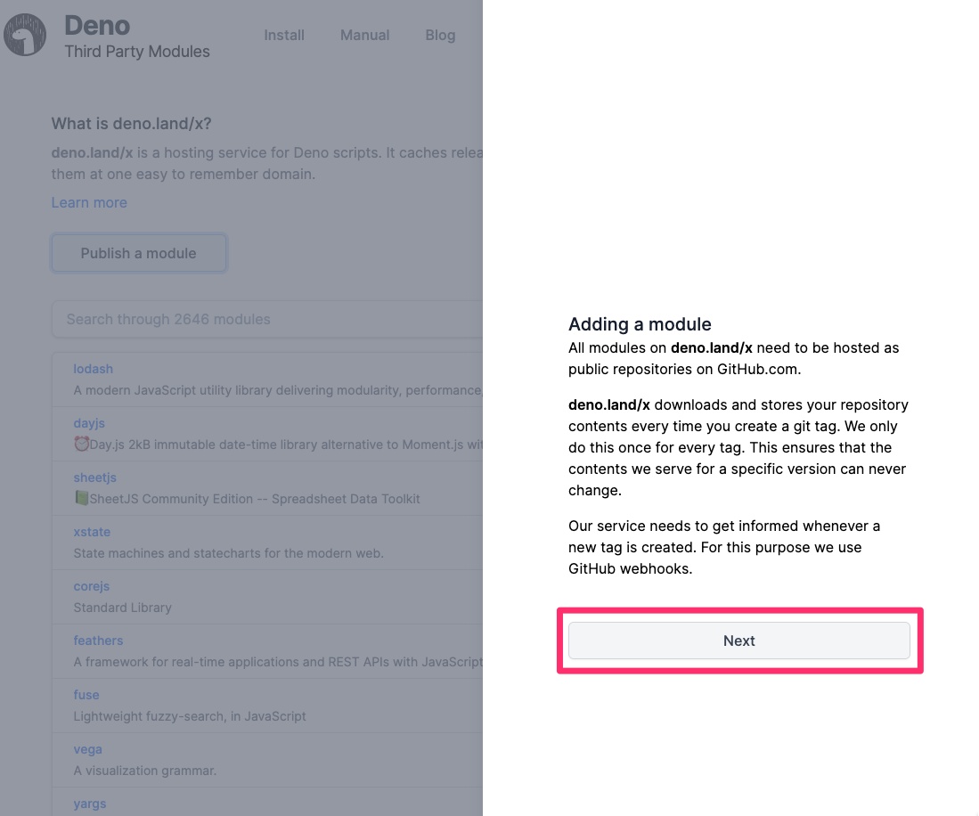Click the paragraph about creating a git tag

coord(738,447)
